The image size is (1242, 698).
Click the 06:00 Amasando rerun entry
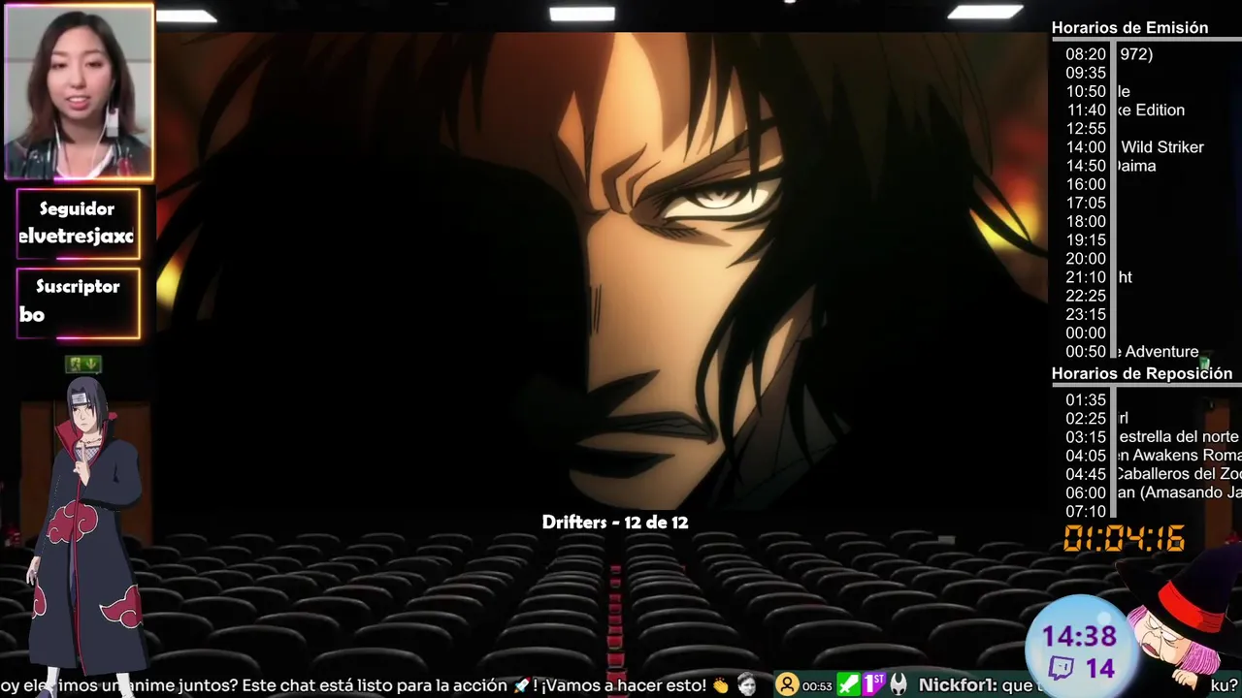coord(1153,492)
